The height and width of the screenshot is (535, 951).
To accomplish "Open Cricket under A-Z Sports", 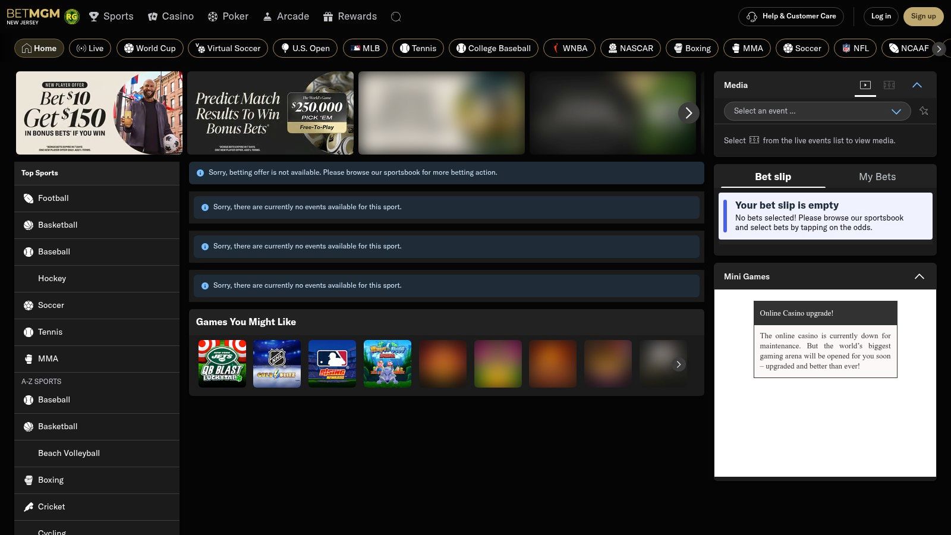I will coord(97,507).
